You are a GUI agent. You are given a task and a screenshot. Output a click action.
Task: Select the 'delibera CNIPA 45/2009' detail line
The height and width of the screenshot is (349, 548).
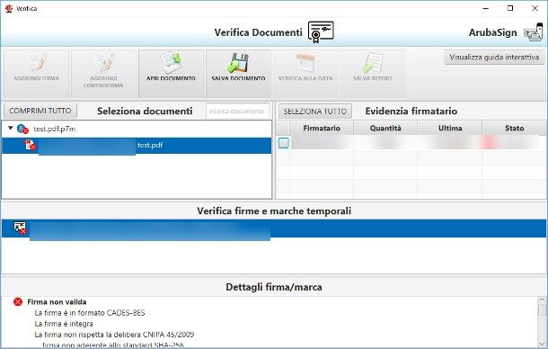[114, 335]
